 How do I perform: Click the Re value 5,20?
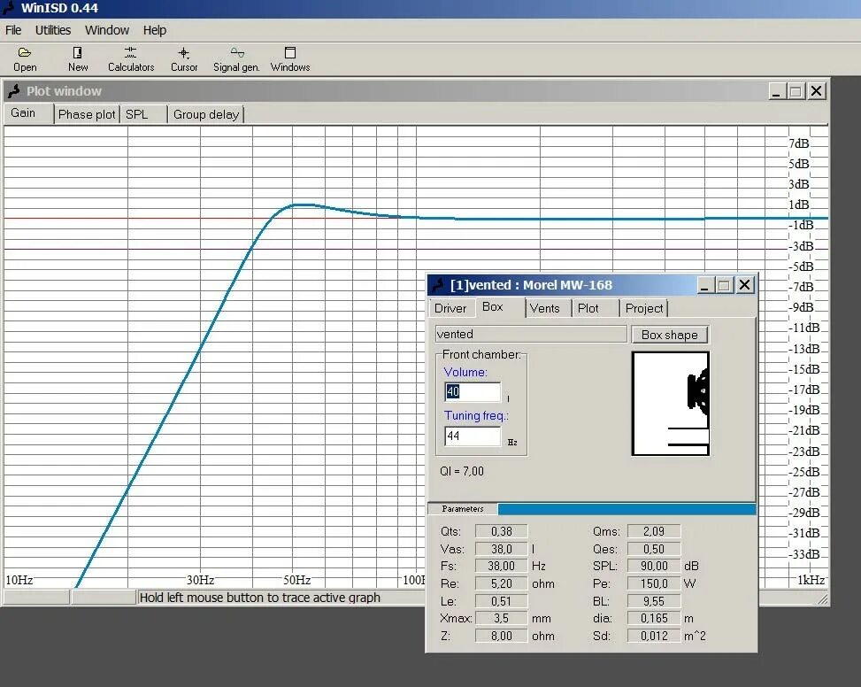[x=502, y=583]
